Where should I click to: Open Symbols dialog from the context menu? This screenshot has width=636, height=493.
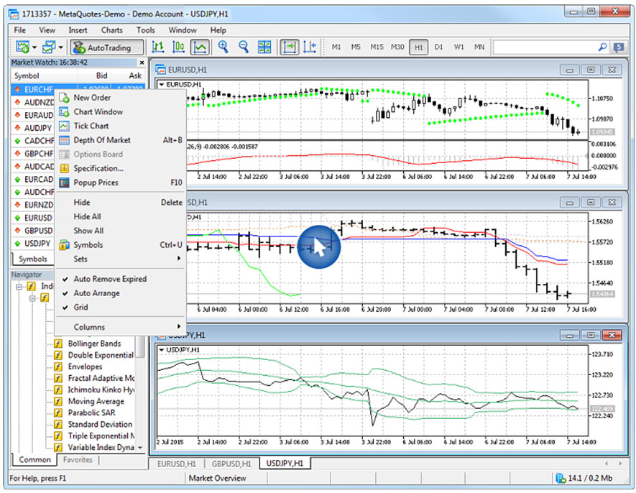pyautogui.click(x=121, y=245)
